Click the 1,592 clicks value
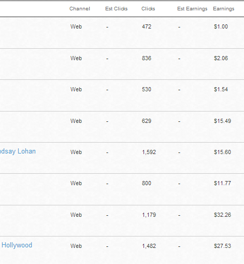 [149, 152]
